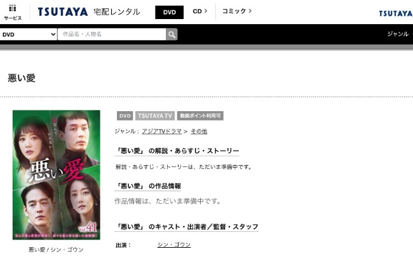The image size is (413, 256).
Task: Open the その他 genre link
Action: coord(199,131)
